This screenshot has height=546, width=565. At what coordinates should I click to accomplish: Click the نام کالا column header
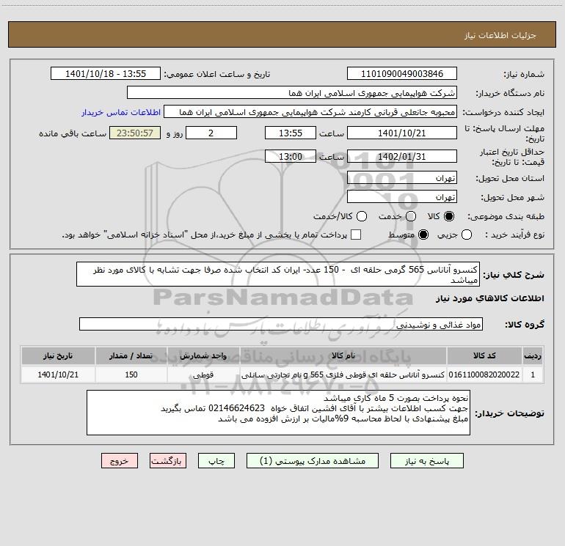[x=343, y=355]
